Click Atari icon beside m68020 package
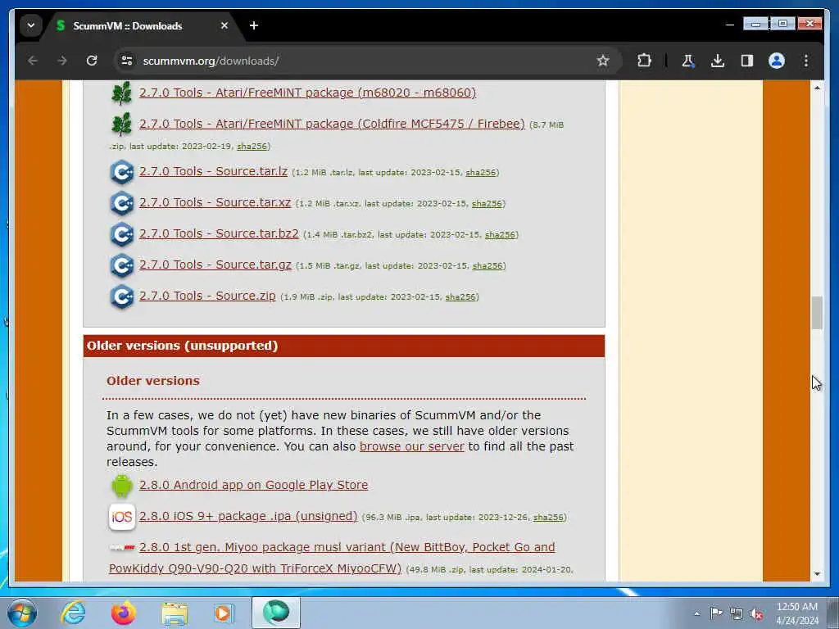Screen dimensions: 839x629 coord(121,93)
